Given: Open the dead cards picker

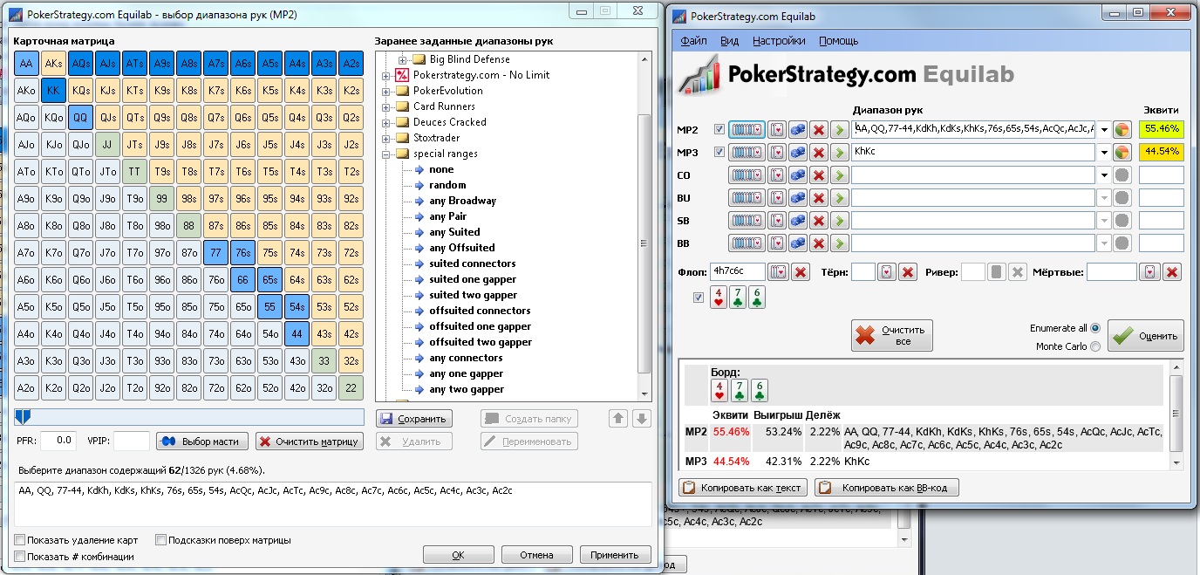Looking at the screenshot, I should coord(1150,272).
